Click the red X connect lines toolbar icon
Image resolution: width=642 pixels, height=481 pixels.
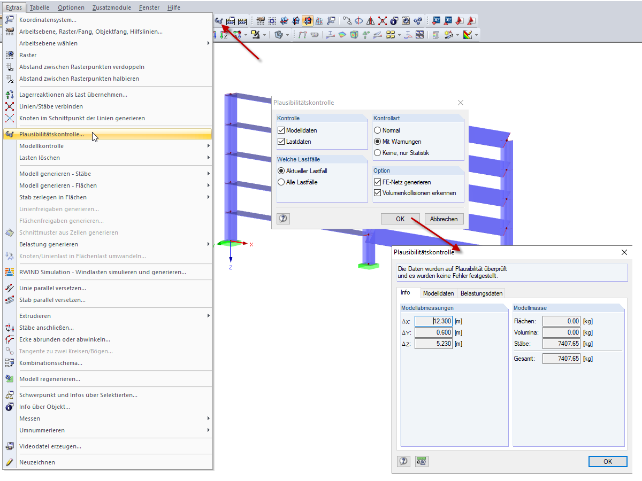click(x=383, y=21)
